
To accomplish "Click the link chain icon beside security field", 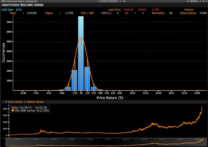I will tap(124, 1).
